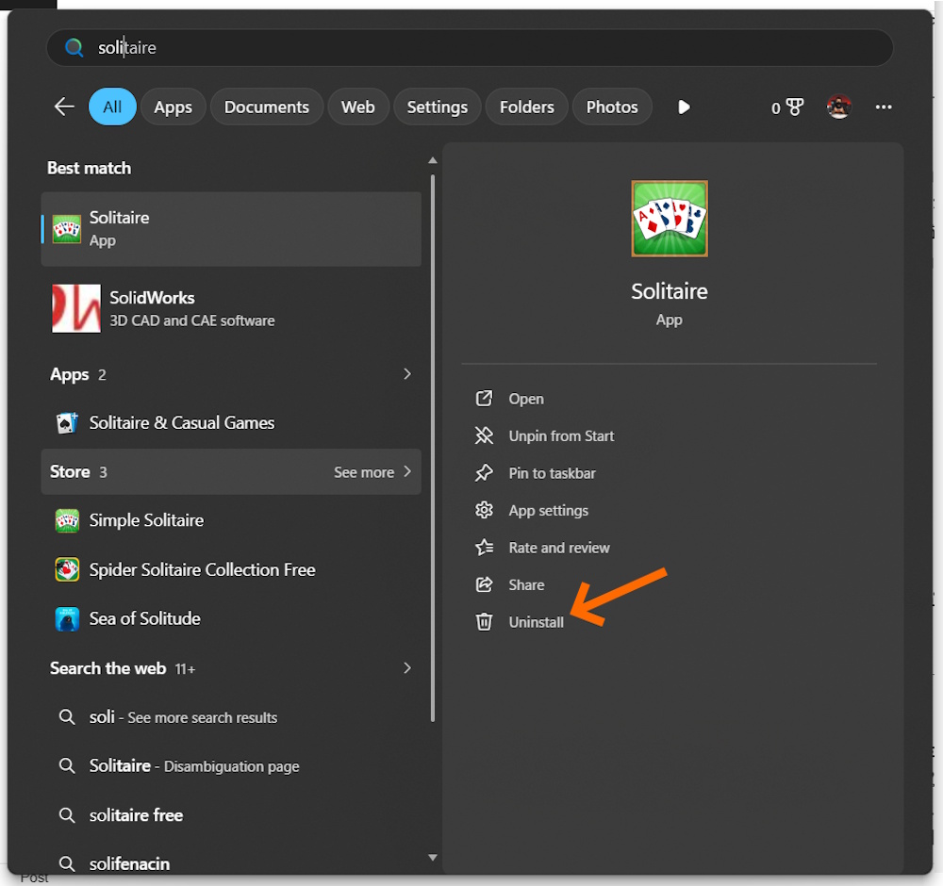Select the Solitaire App best match result
Viewport: 943px width, 886px height.
pos(231,229)
